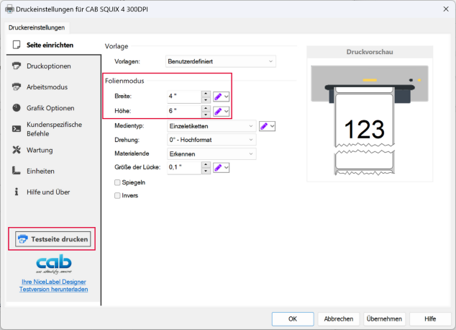
Task: Click the Hilfe und Über info icon
Action: tap(17, 192)
